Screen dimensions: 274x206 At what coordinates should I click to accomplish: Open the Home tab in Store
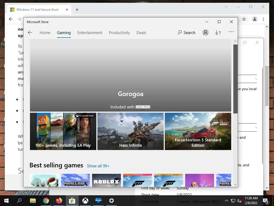[x=45, y=32]
